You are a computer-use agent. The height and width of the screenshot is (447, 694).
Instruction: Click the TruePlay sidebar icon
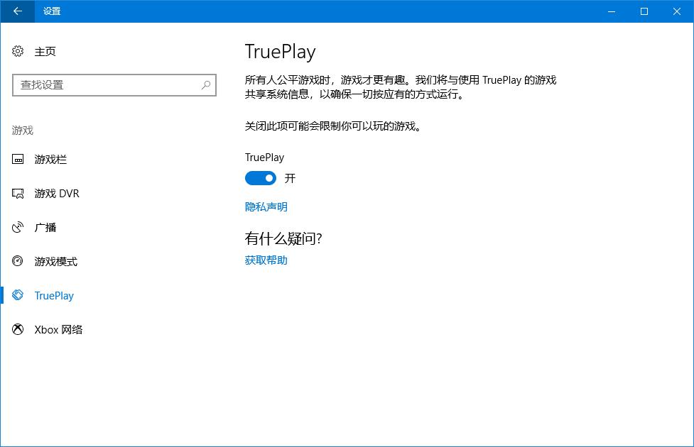(18, 295)
